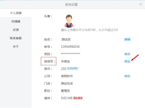The width and height of the screenshot is (145, 108).
Task: Open the 反馈 section
Action: point(16,30)
